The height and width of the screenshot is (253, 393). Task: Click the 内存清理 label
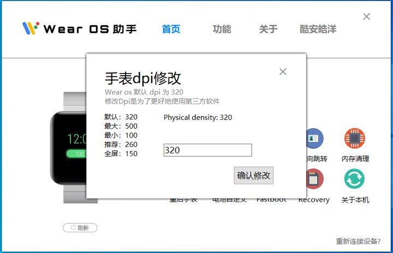click(355, 159)
